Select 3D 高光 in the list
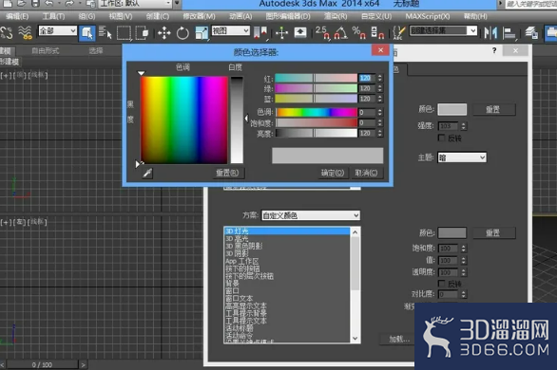The height and width of the screenshot is (370, 557). click(x=287, y=239)
